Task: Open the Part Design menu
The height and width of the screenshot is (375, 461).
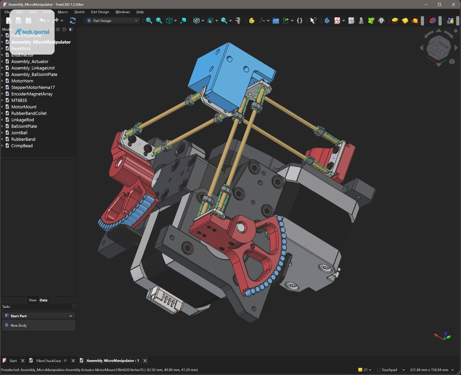Action: (x=100, y=12)
